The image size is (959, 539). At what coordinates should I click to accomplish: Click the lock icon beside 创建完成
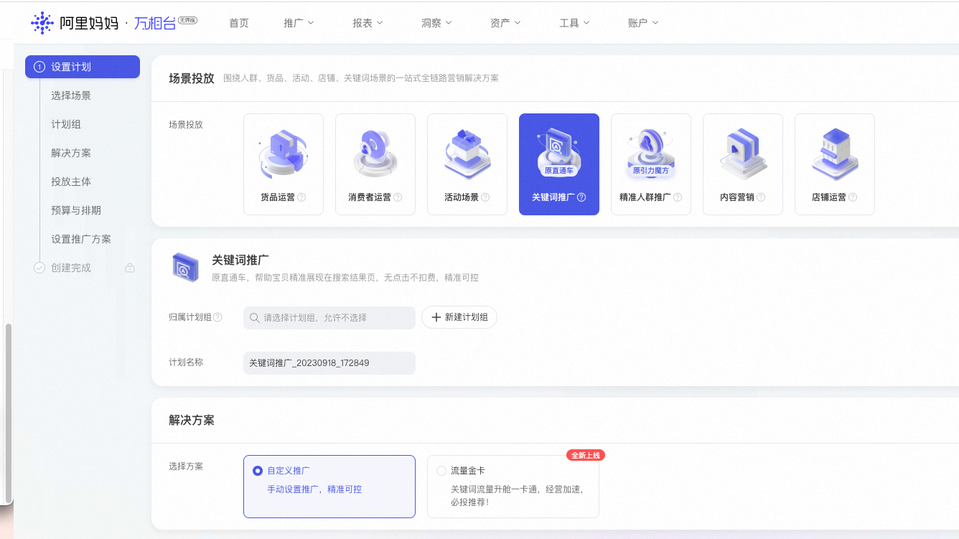click(130, 268)
